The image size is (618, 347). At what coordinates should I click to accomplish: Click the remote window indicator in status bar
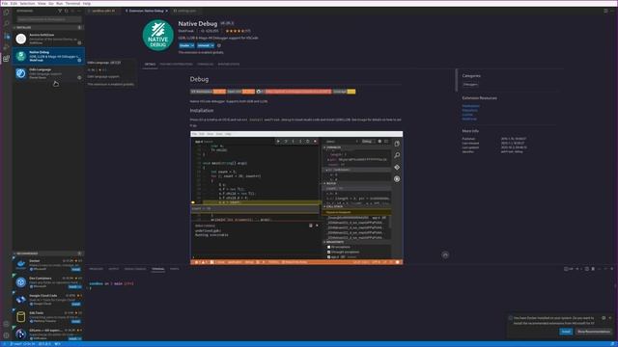tap(4, 344)
